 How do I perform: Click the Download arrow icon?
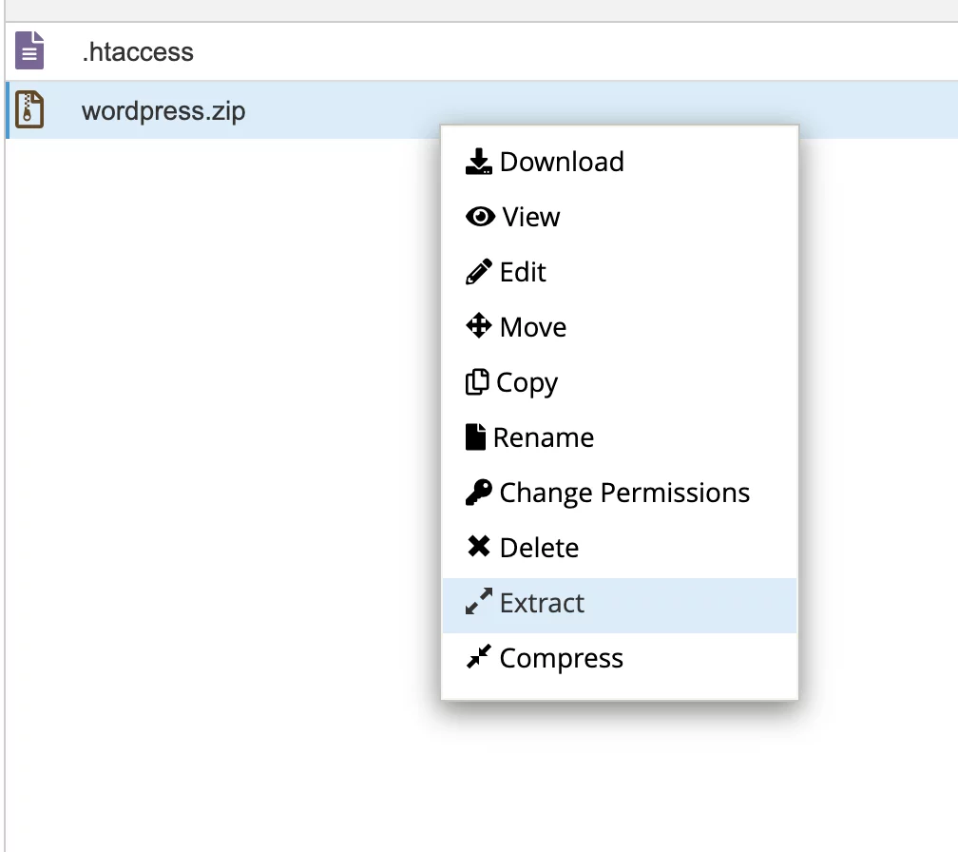(478, 162)
